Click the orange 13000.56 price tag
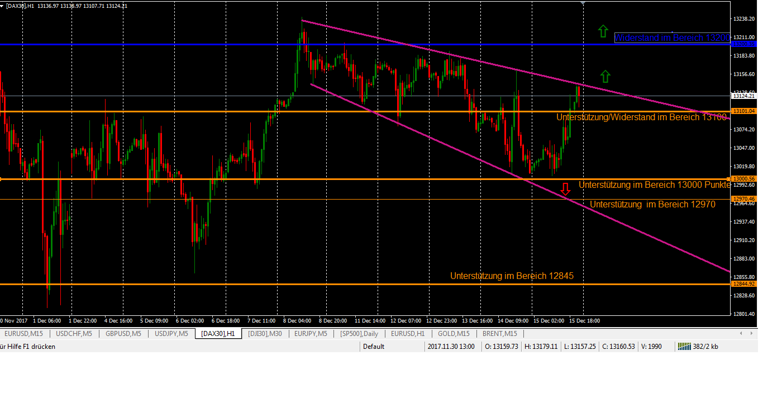Image resolution: width=763 pixels, height=407 pixels. pos(744,179)
